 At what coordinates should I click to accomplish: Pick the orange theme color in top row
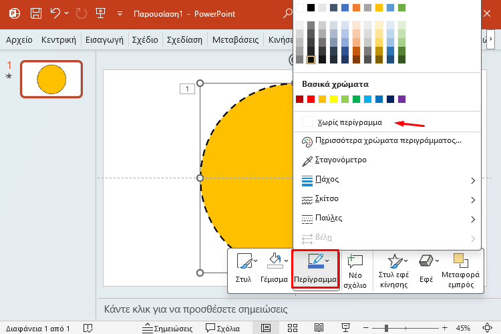[x=356, y=7]
